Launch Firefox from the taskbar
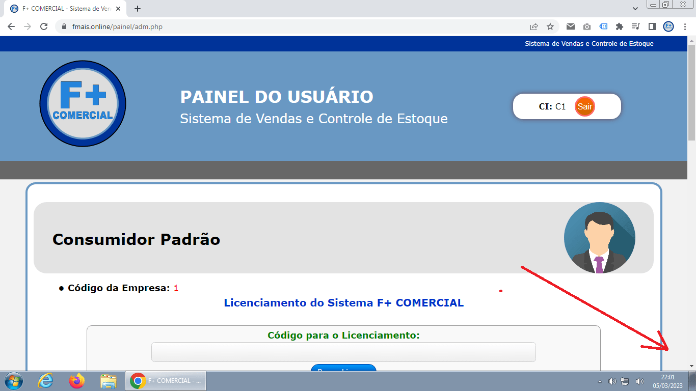696x391 pixels. pyautogui.click(x=77, y=381)
